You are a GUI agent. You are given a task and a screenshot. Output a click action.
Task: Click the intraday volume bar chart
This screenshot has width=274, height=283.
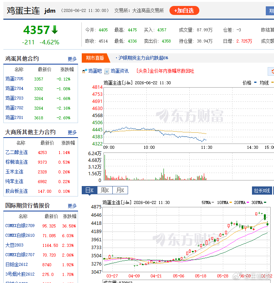click(x=189, y=166)
